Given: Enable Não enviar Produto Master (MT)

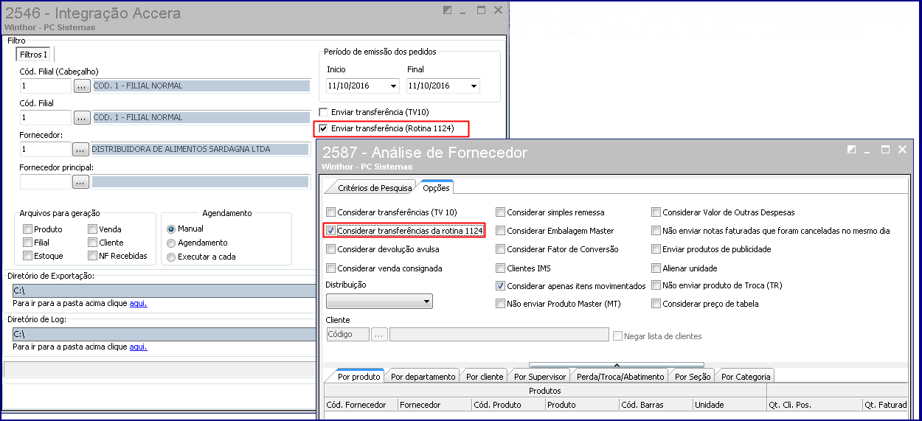Looking at the screenshot, I should pyautogui.click(x=501, y=304).
